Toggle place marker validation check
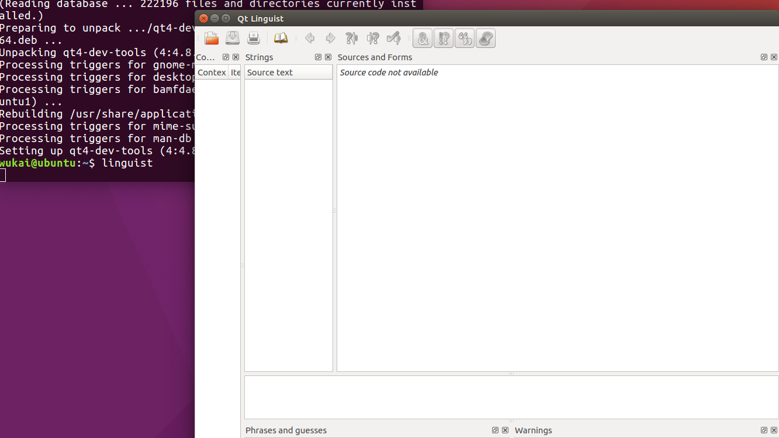The height and width of the screenshot is (438, 779). point(486,37)
